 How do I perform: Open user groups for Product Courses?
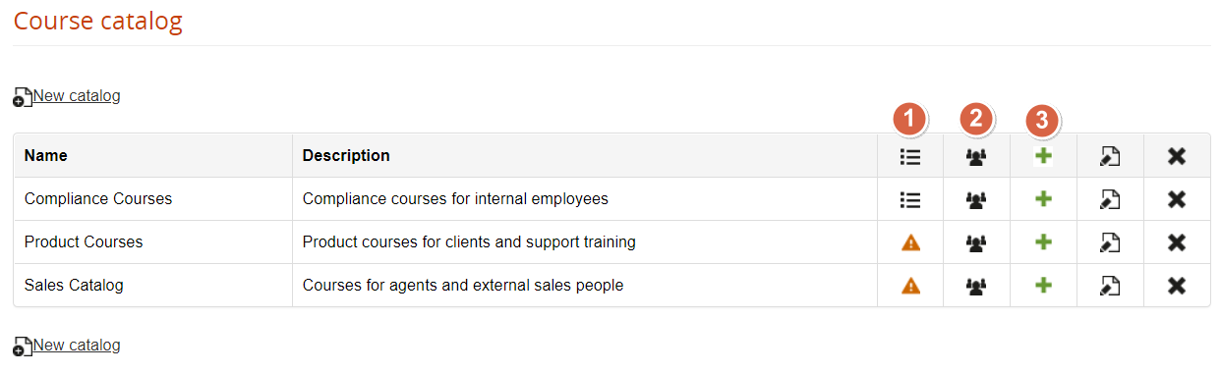tap(976, 242)
